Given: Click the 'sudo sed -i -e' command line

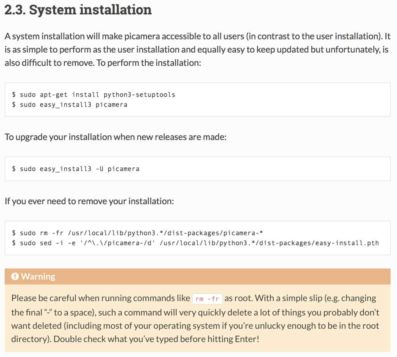Looking at the screenshot, I should (x=195, y=243).
